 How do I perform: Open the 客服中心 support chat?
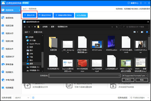pos(133,3)
